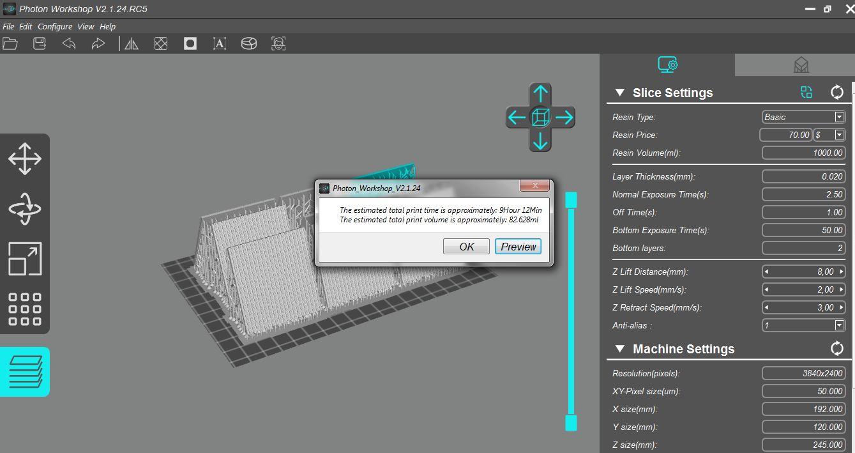Click the last toolbar icon with corner brackets
Viewport: 855px width, 453px height.
click(278, 43)
